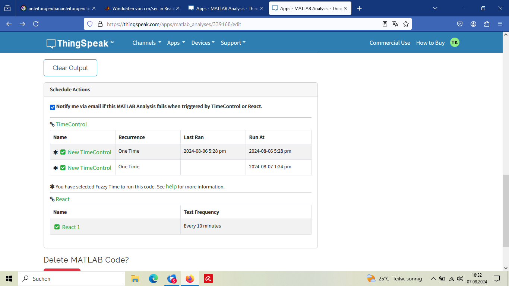Open Firefox extensions puzzle icon
Screen dimensions: 509x286
pyautogui.click(x=487, y=24)
